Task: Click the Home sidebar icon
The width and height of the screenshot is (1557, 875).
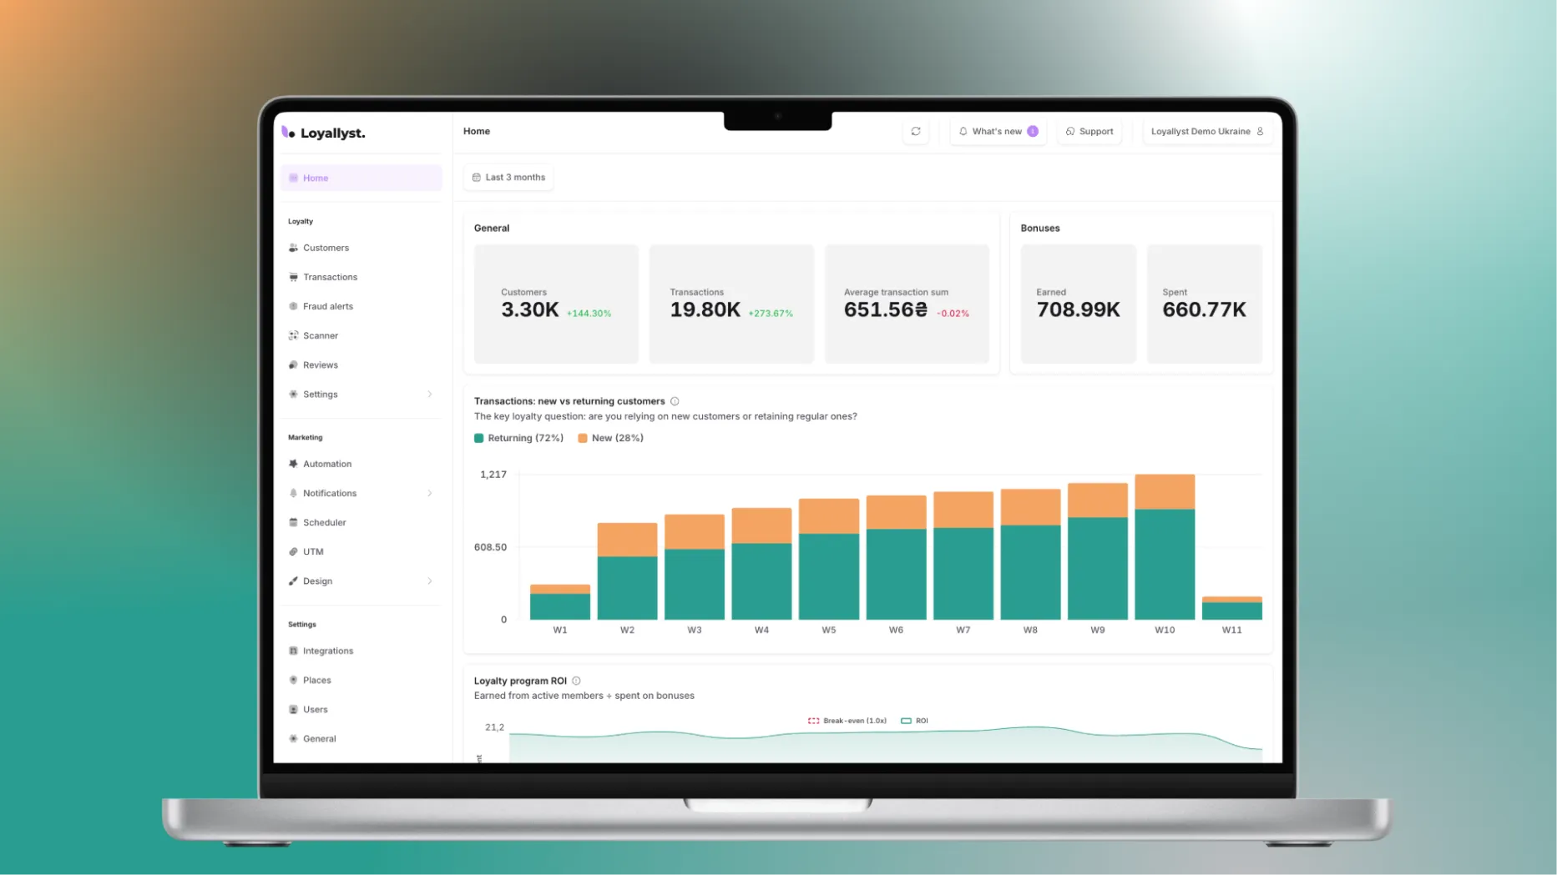Action: tap(293, 178)
